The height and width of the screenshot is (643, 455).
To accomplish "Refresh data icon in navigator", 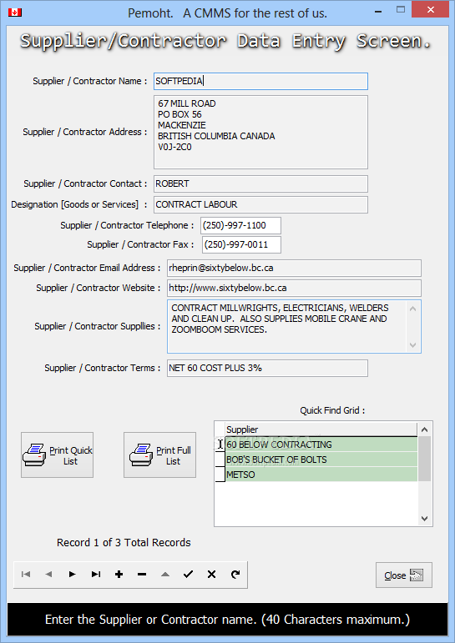I will coord(235,574).
